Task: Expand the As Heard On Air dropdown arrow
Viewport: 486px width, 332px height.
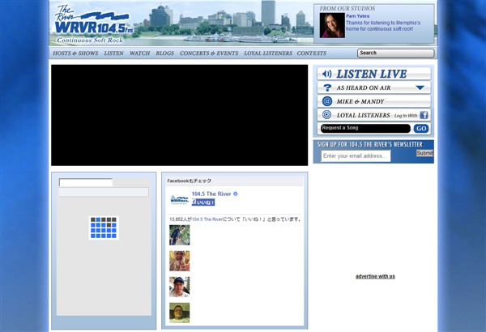Action: [420, 87]
